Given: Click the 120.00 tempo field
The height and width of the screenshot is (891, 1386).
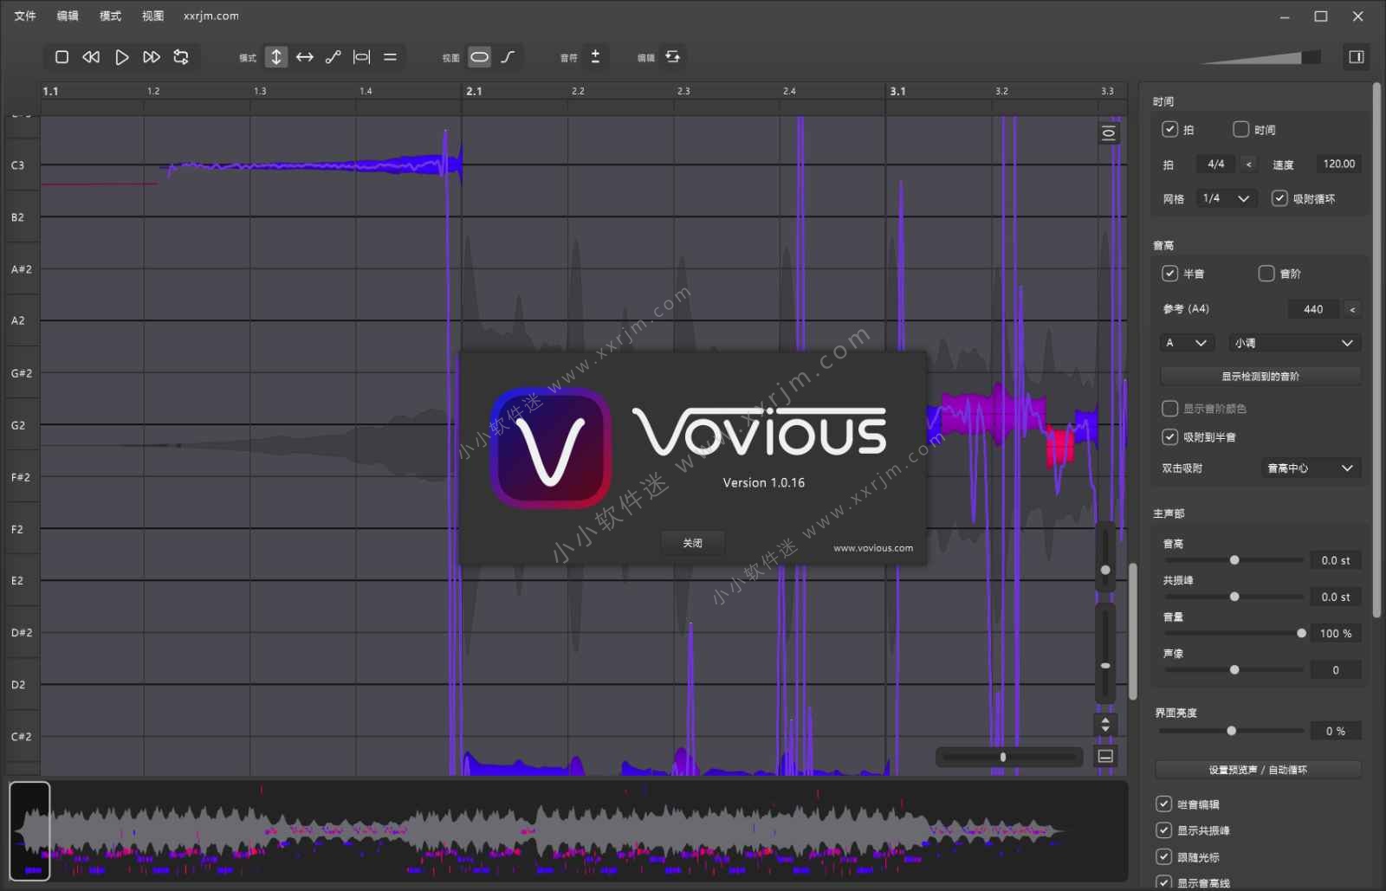Looking at the screenshot, I should pos(1338,165).
